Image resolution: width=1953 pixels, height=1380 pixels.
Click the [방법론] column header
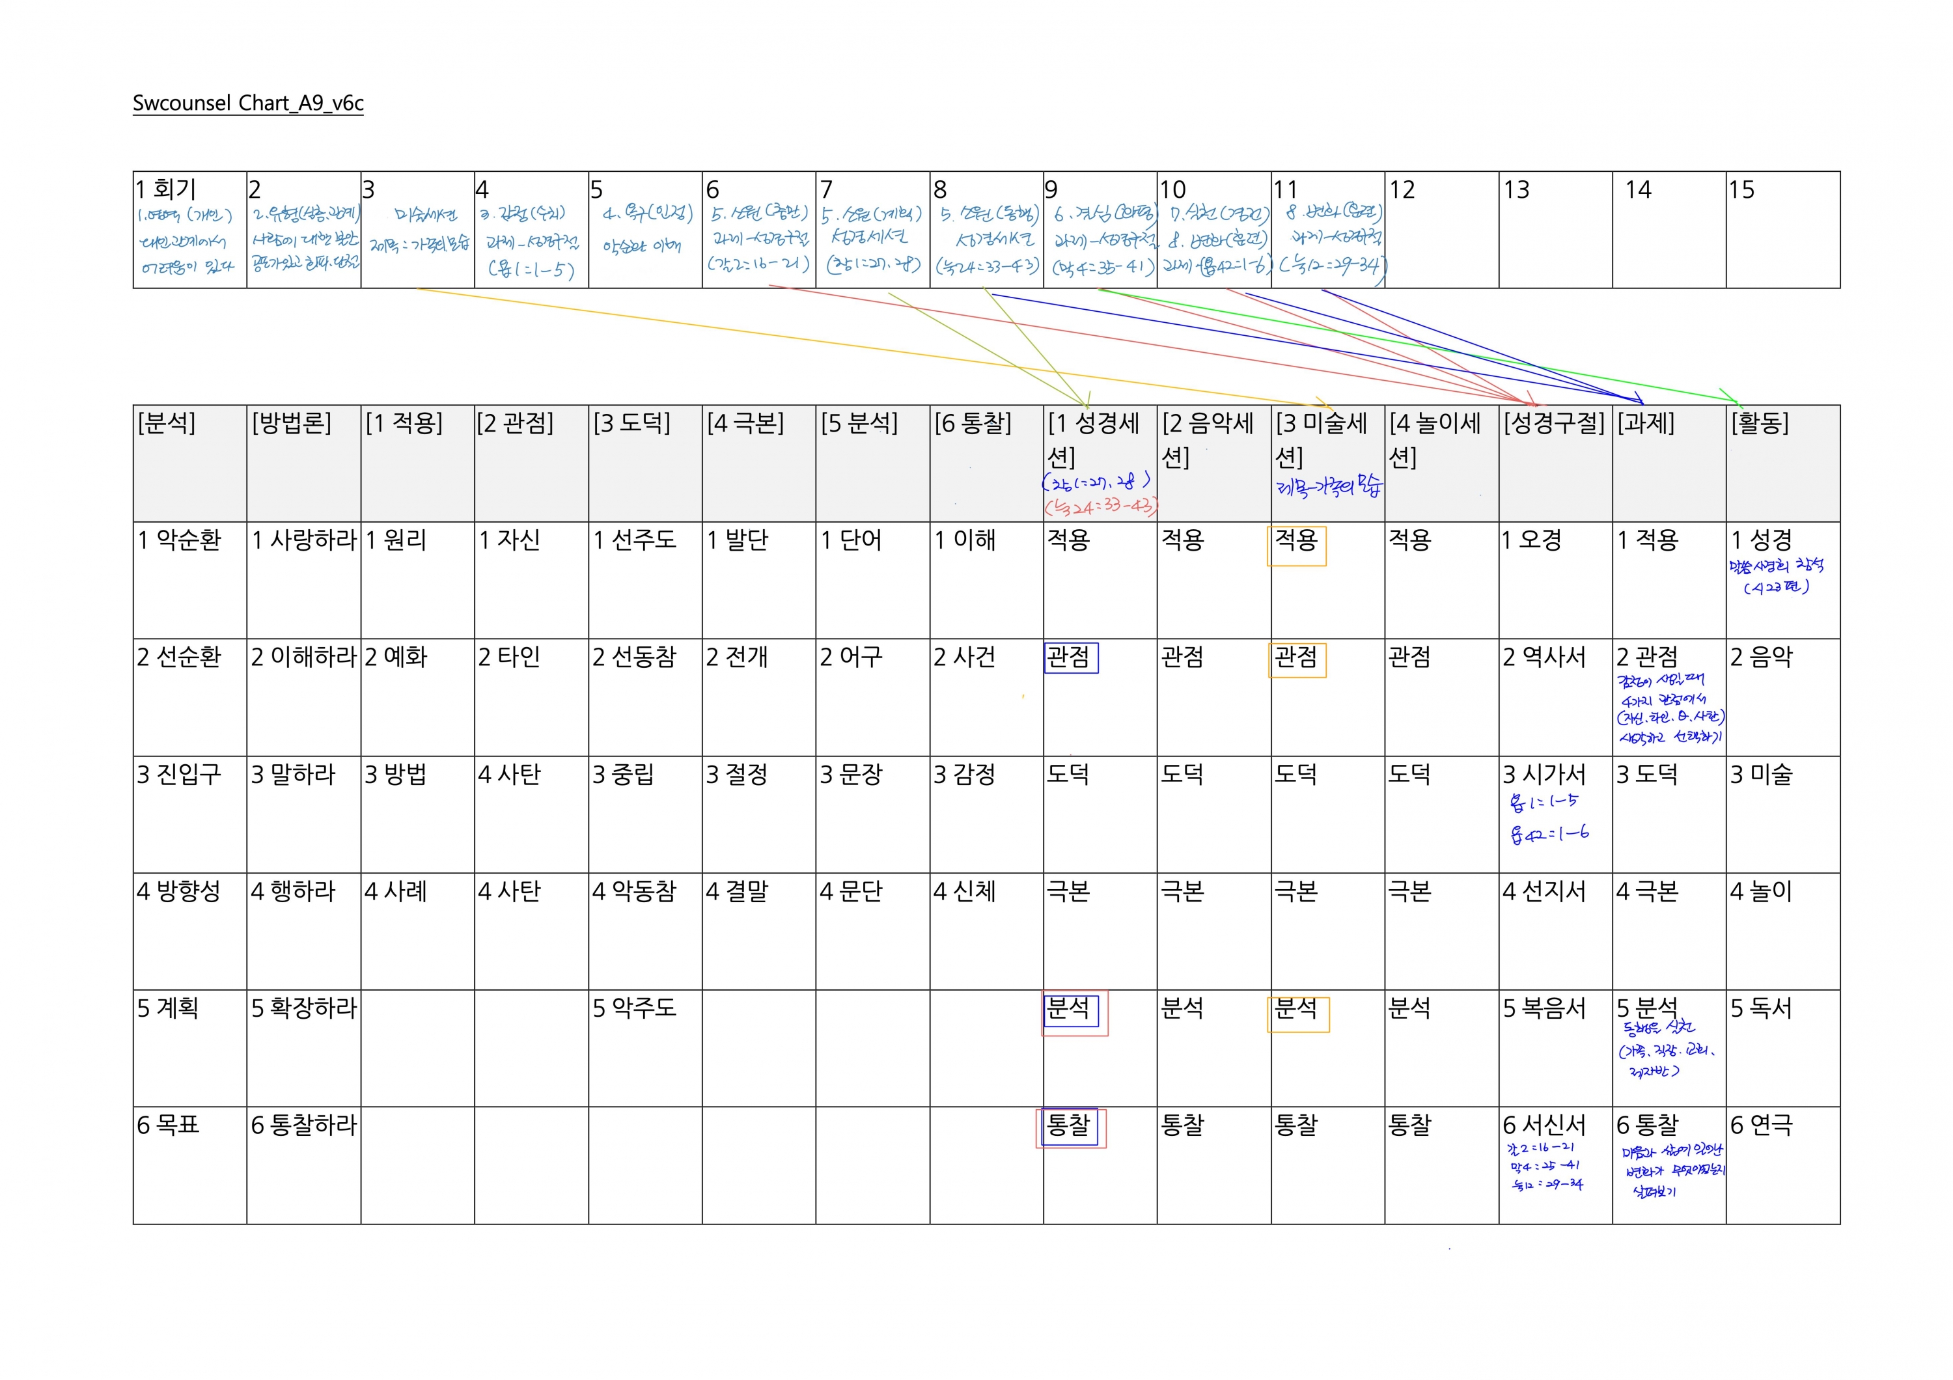pyautogui.click(x=292, y=423)
